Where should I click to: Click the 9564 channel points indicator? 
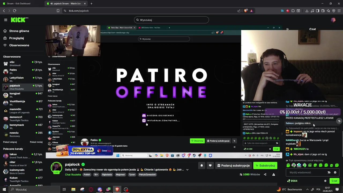click(292, 181)
